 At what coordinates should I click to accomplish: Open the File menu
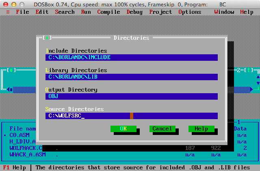coord(23,12)
